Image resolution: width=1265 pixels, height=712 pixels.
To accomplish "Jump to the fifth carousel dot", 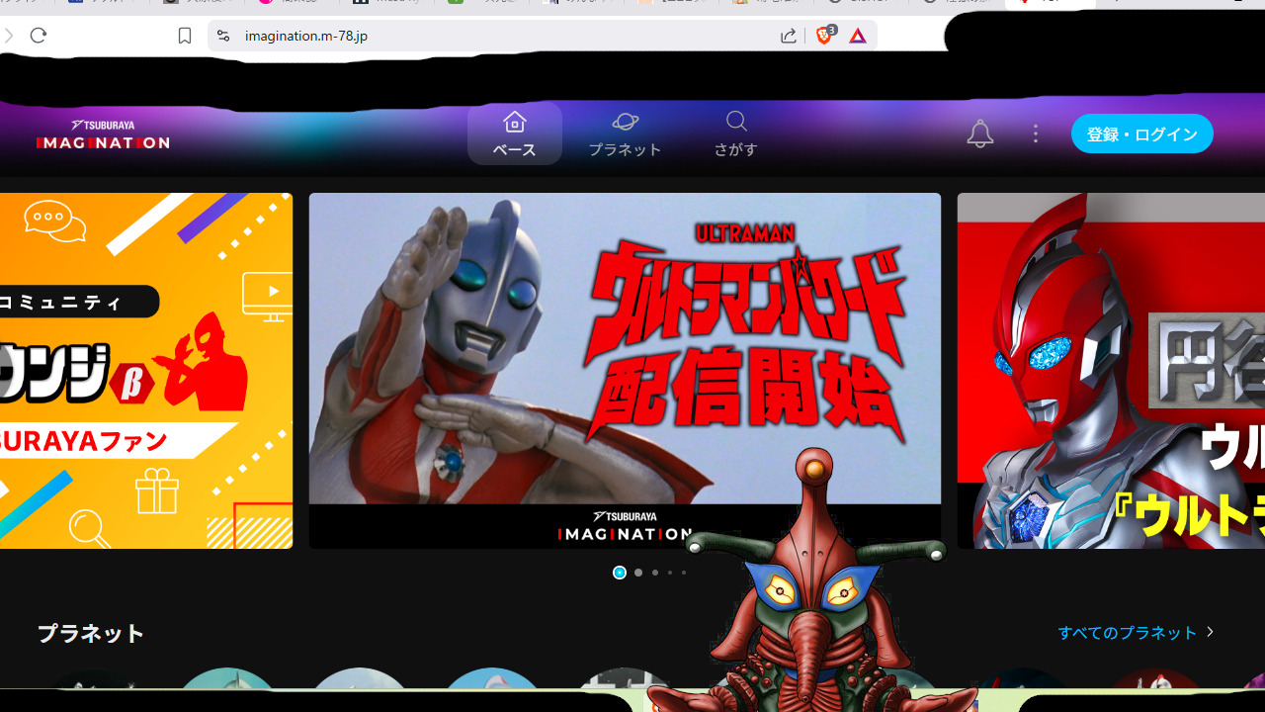I will click(x=683, y=573).
